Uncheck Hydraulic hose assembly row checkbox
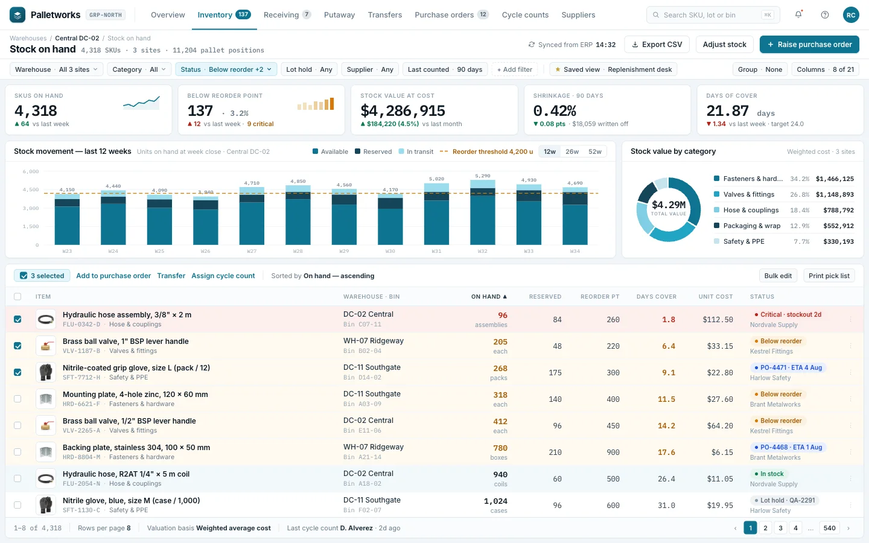 18,320
